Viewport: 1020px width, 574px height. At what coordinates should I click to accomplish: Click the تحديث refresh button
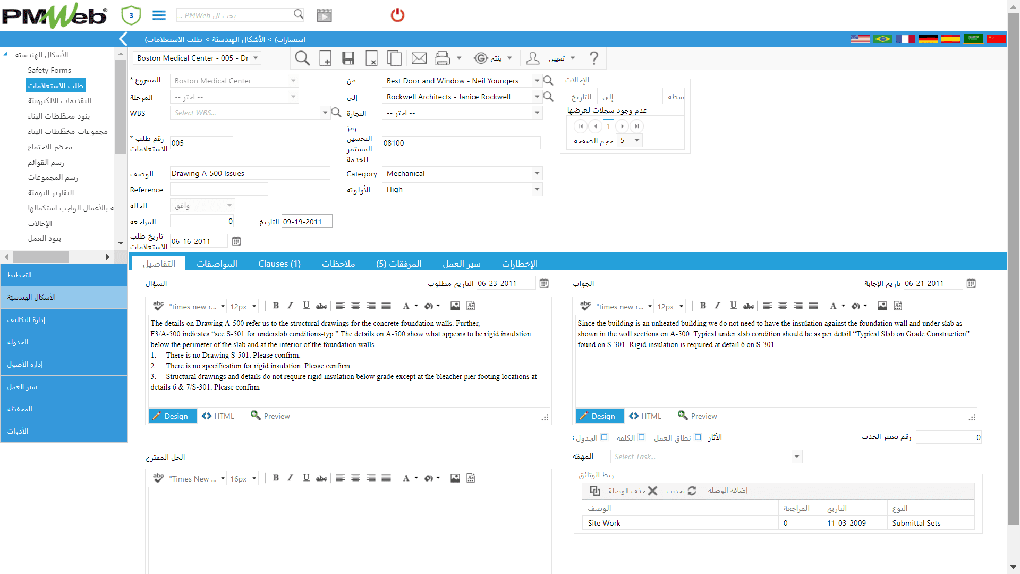(682, 491)
